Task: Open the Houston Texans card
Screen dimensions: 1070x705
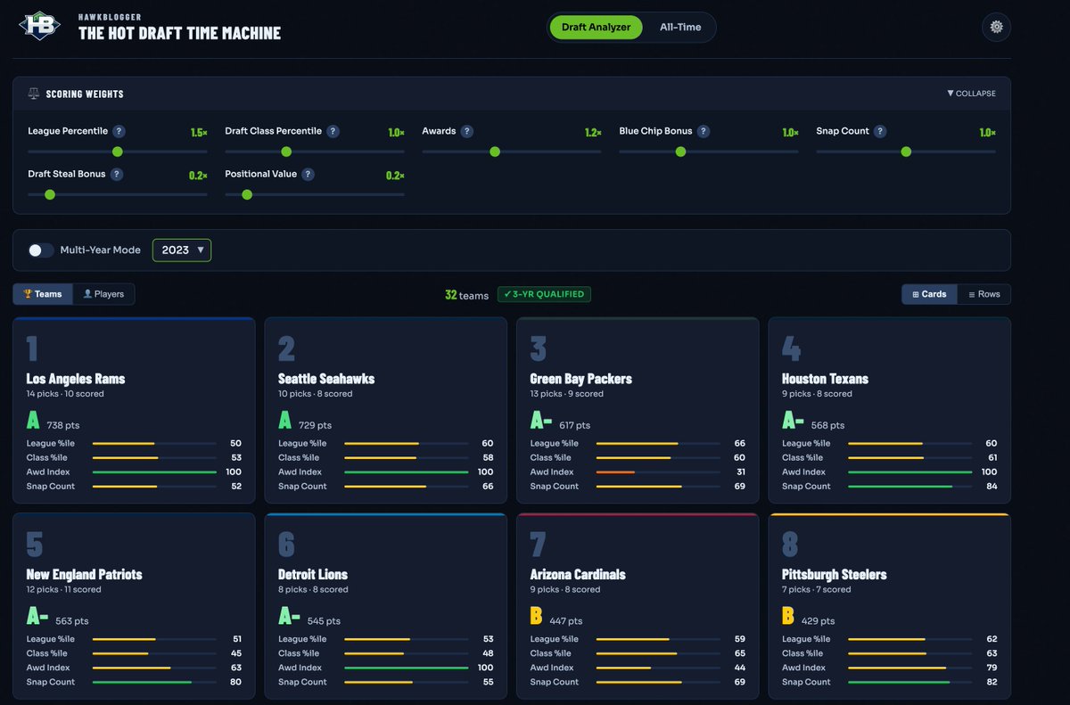Action: [890, 410]
